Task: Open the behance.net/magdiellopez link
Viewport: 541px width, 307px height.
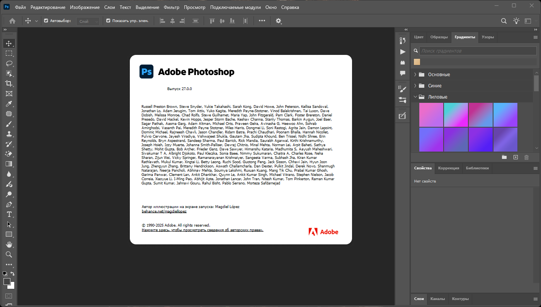Action: (164, 211)
